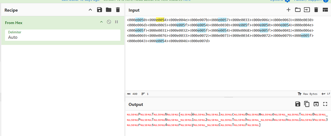331x136 pixels.
Task: Open file as input
Action: (307, 10)
